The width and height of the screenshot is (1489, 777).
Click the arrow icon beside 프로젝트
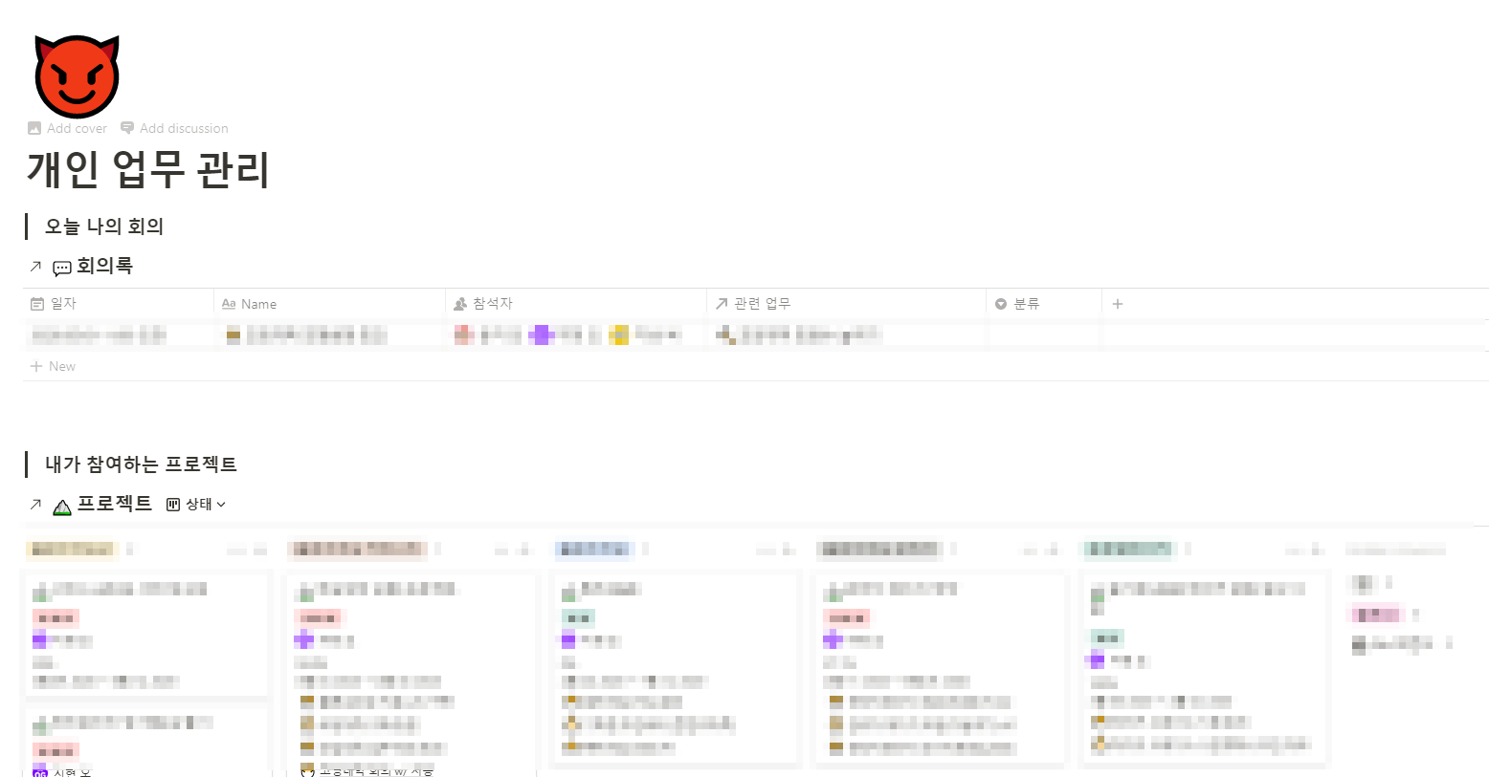click(35, 505)
